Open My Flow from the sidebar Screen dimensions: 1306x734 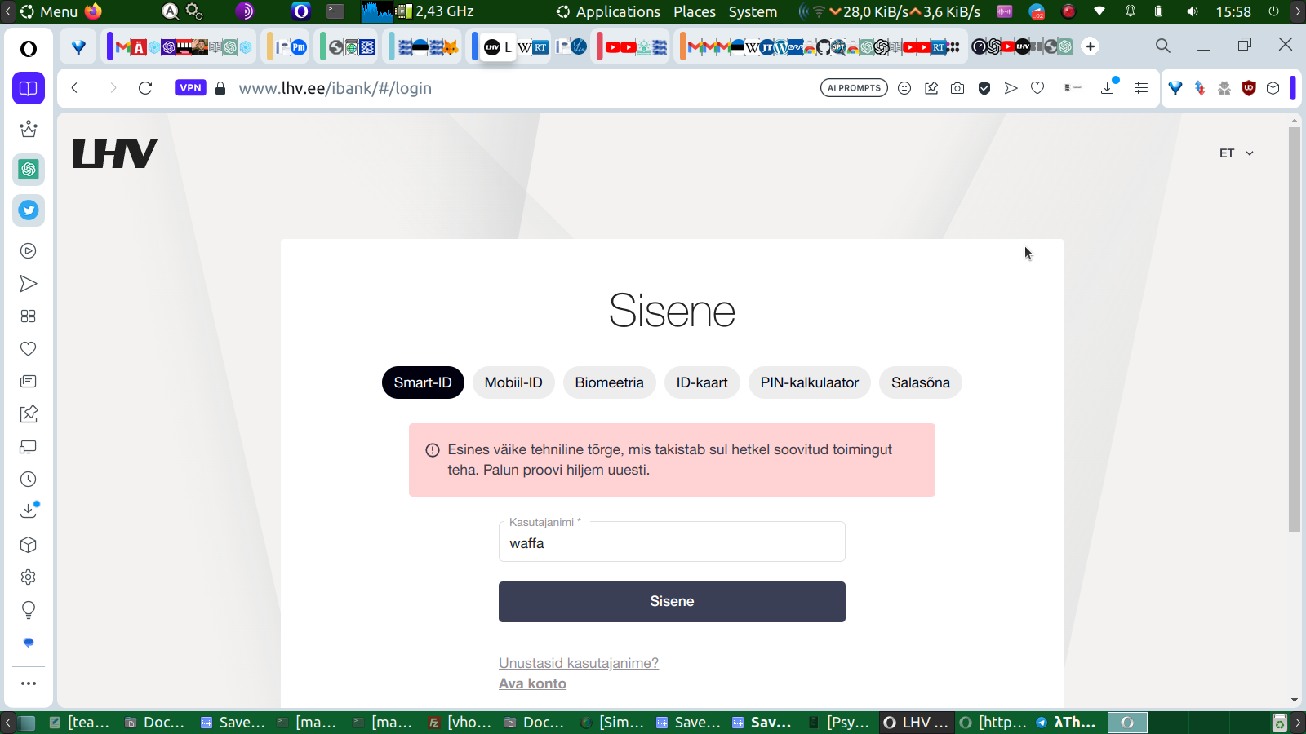coord(29,284)
